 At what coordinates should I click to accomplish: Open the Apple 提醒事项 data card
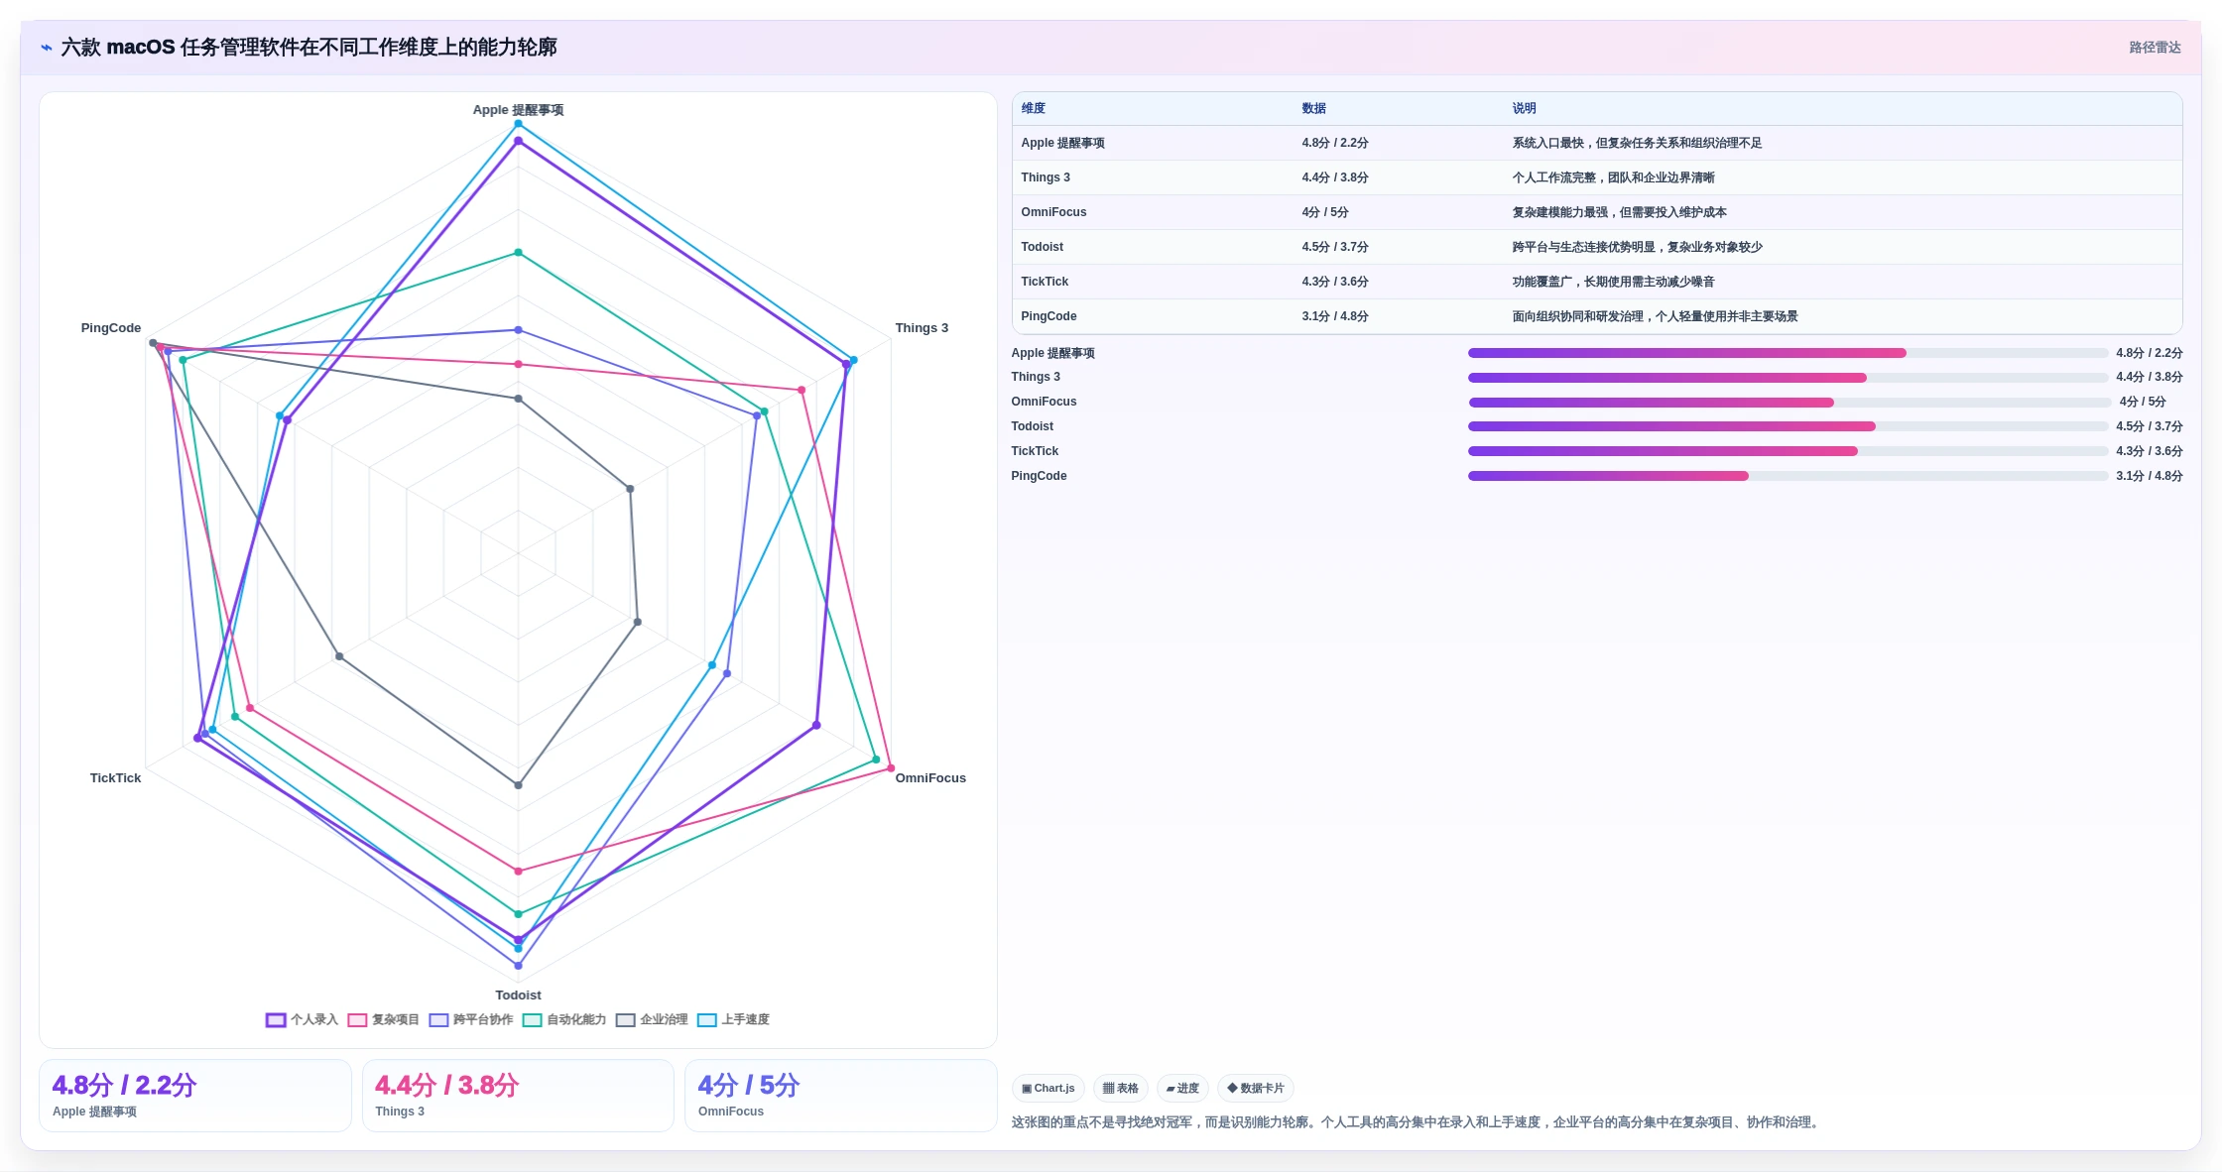[195, 1096]
